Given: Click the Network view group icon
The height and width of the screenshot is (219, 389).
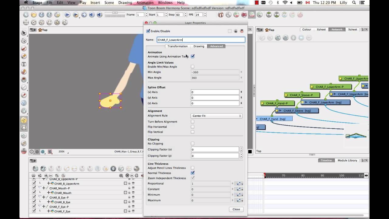Looking at the screenshot, I should (278, 38).
